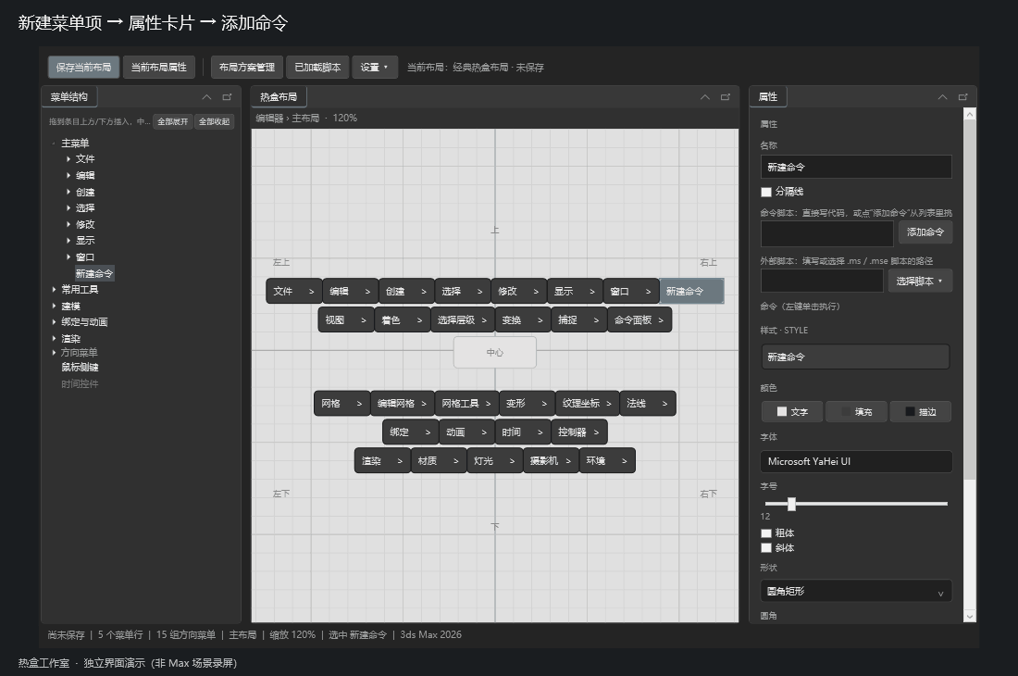1018x676 pixels.
Task: Click the 环境 hotbox item
Action: [607, 460]
